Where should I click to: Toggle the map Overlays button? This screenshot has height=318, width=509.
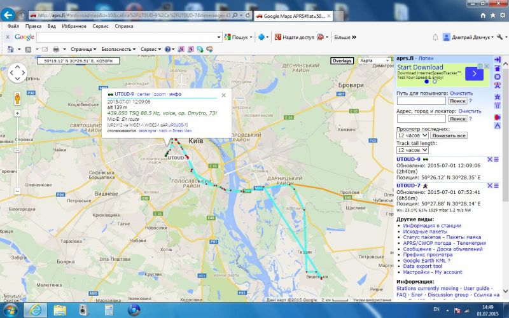pyautogui.click(x=342, y=61)
